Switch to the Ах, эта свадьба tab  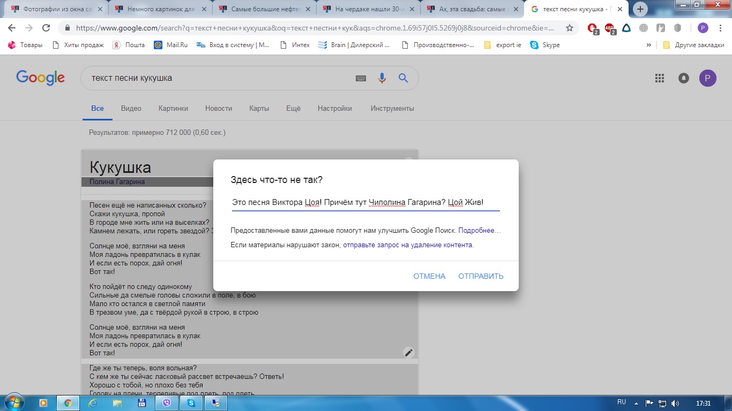471,9
